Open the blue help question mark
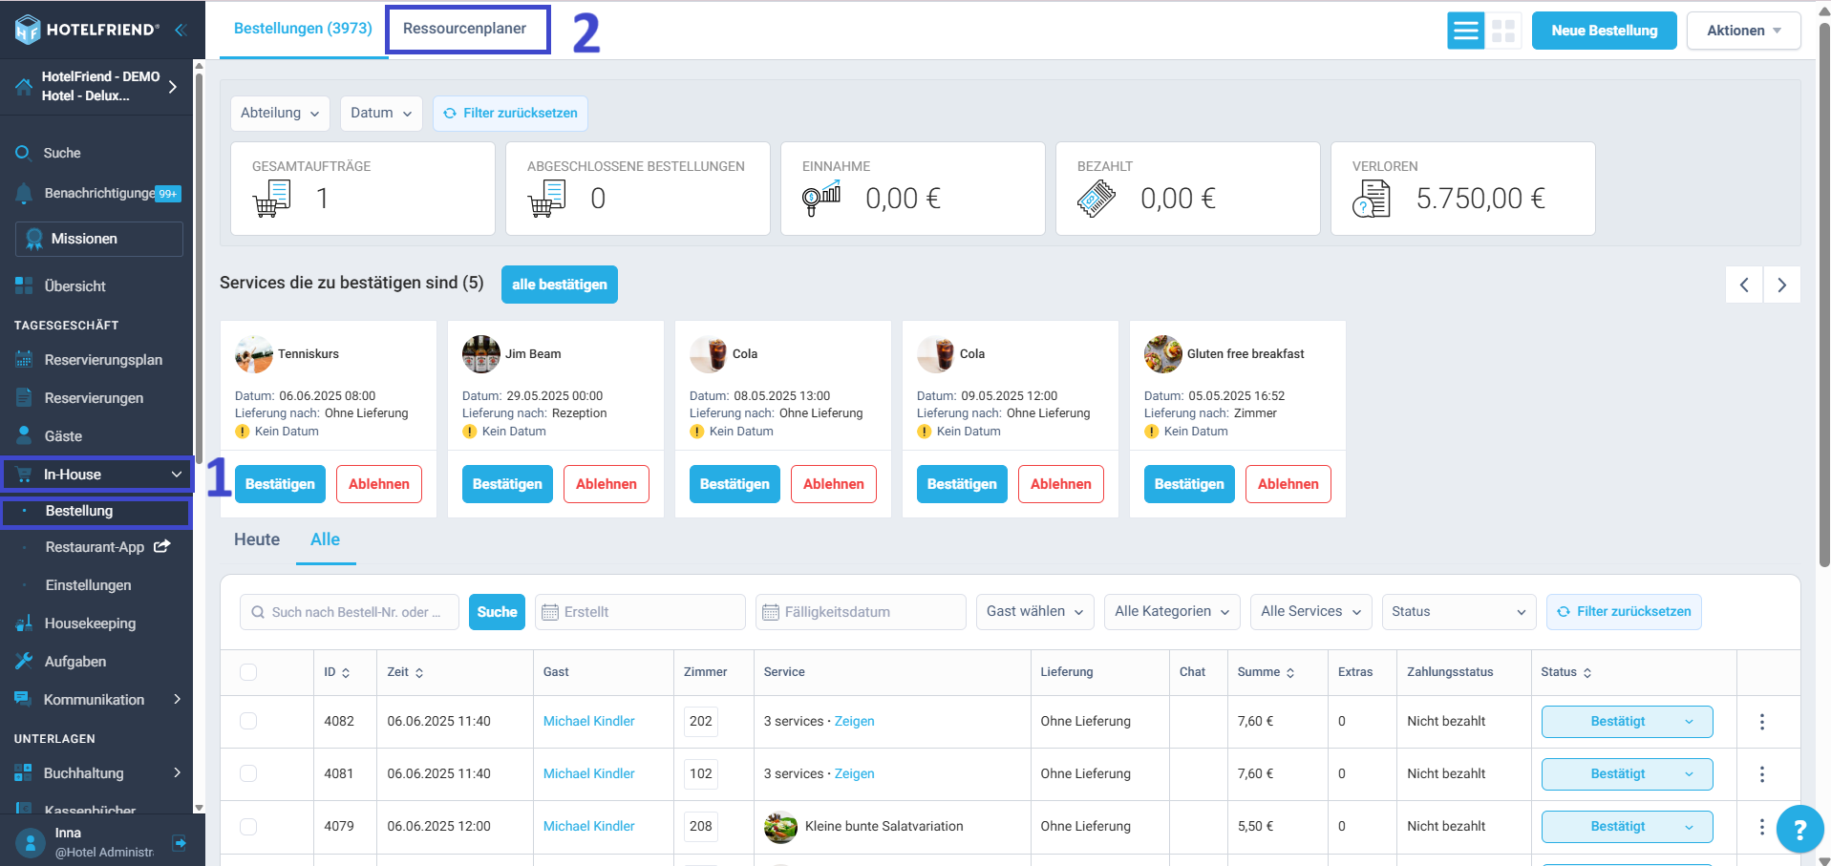Image resolution: width=1831 pixels, height=866 pixels. (x=1799, y=829)
